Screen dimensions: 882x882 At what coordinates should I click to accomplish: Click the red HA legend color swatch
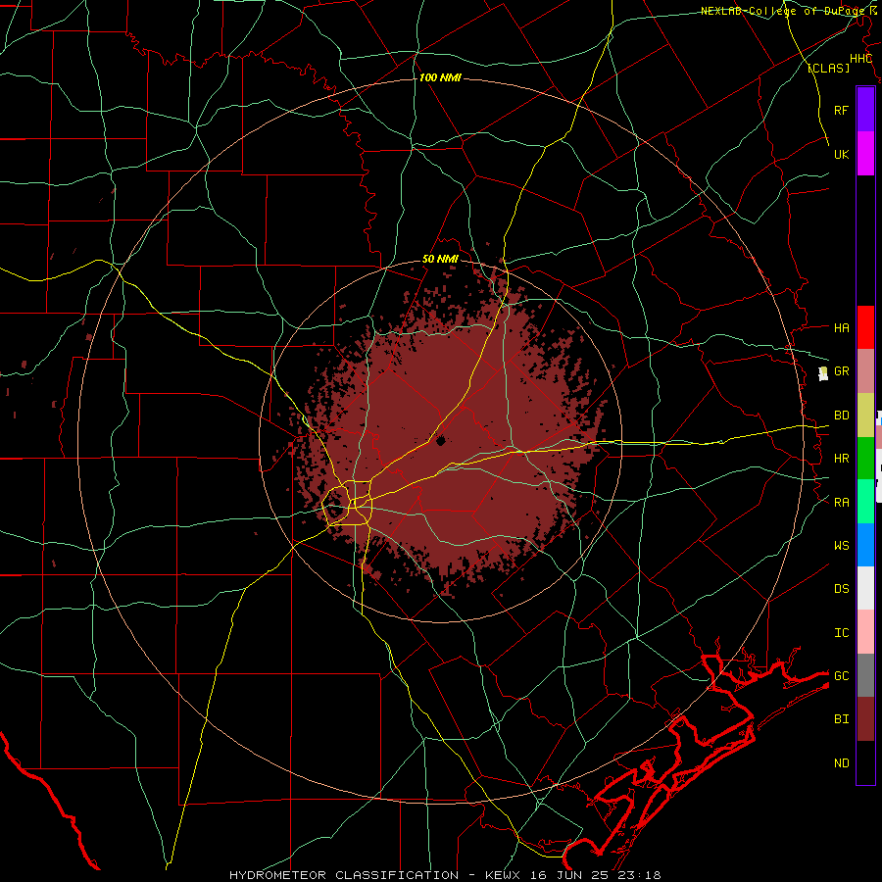(x=865, y=327)
